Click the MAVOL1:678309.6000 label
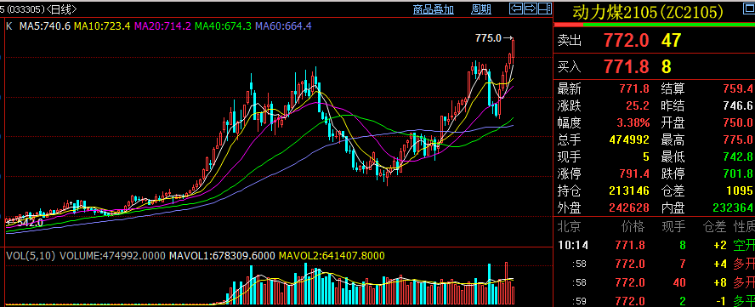Screen dimensions: 755x307 pos(222,255)
